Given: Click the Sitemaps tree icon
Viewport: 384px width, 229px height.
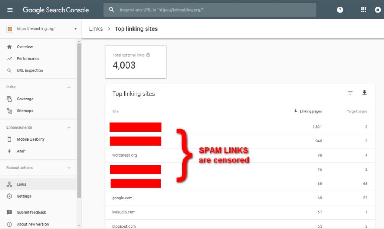Looking at the screenshot, I should tap(9, 111).
